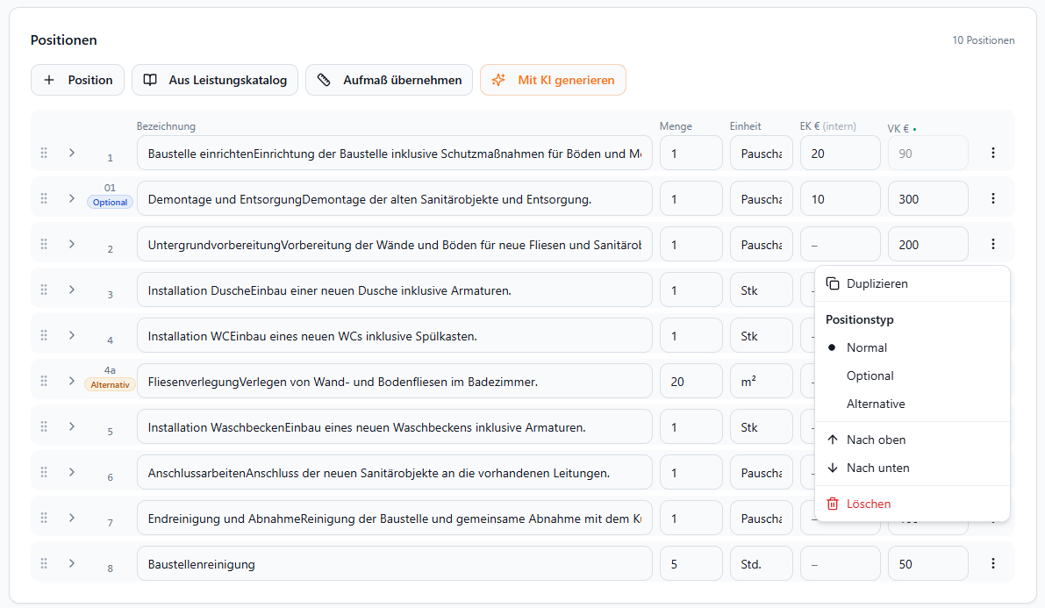
Task: Expand Anschlussarbeiten position details
Action: 71,472
